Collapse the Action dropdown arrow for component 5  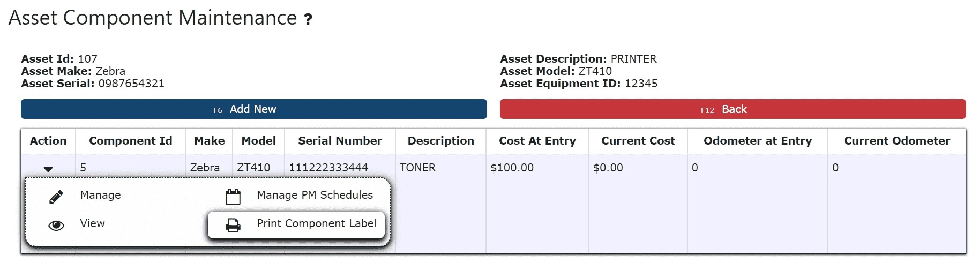48,169
